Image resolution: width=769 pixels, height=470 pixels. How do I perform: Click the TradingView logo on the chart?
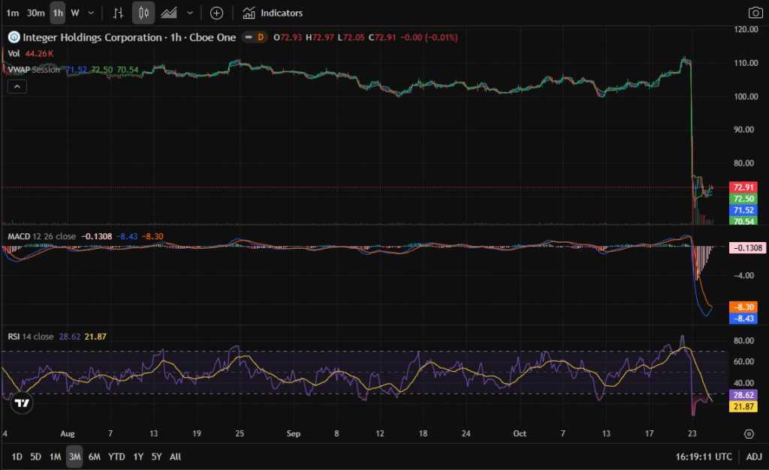coord(23,403)
